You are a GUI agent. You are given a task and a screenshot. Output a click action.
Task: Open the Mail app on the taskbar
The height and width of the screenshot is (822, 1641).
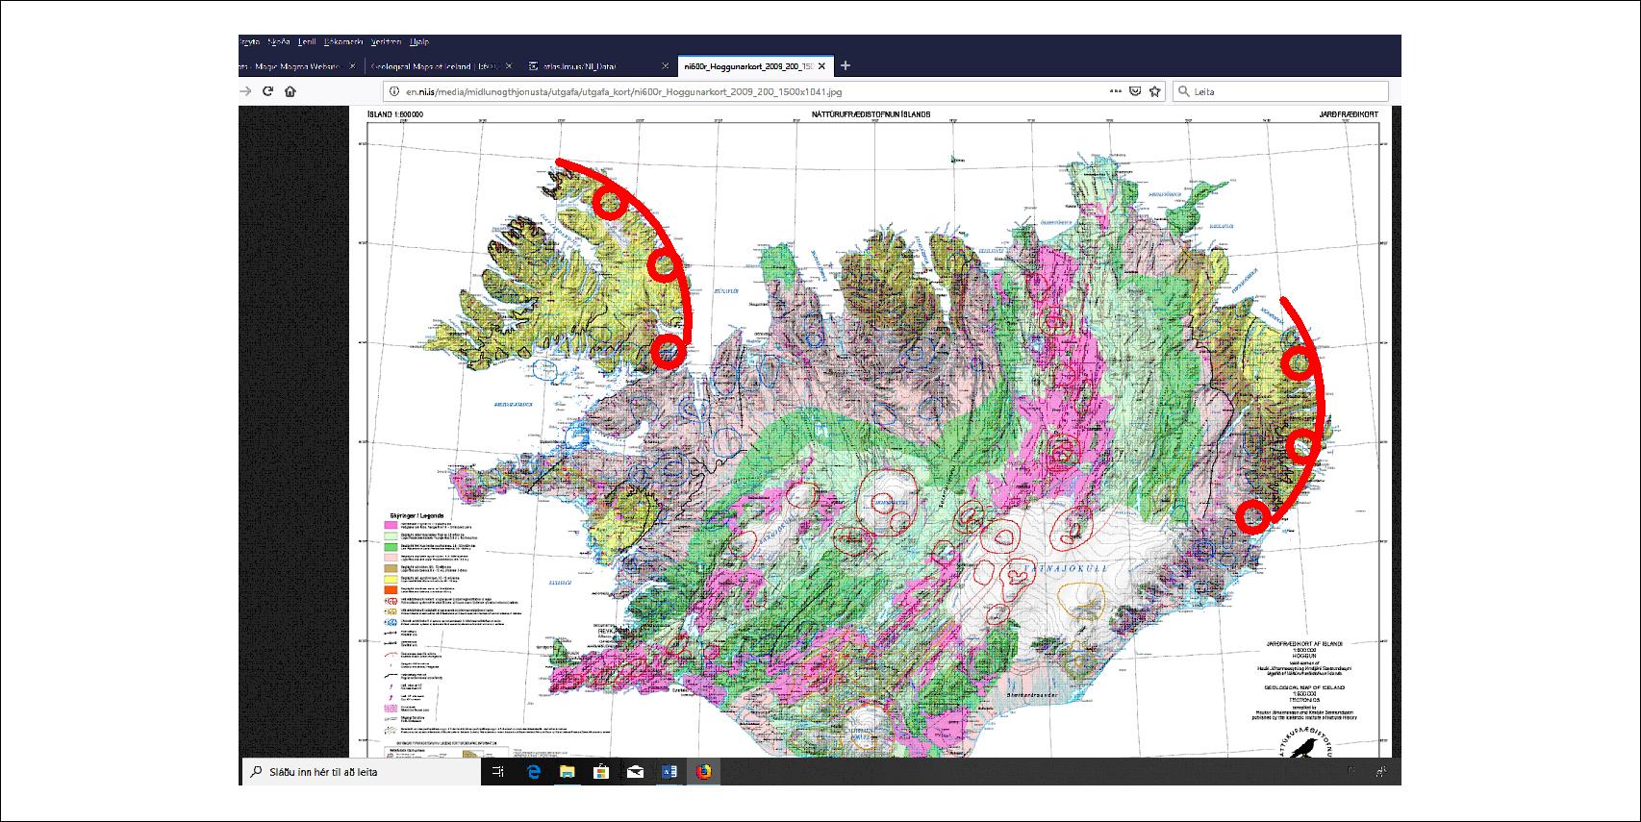point(635,771)
